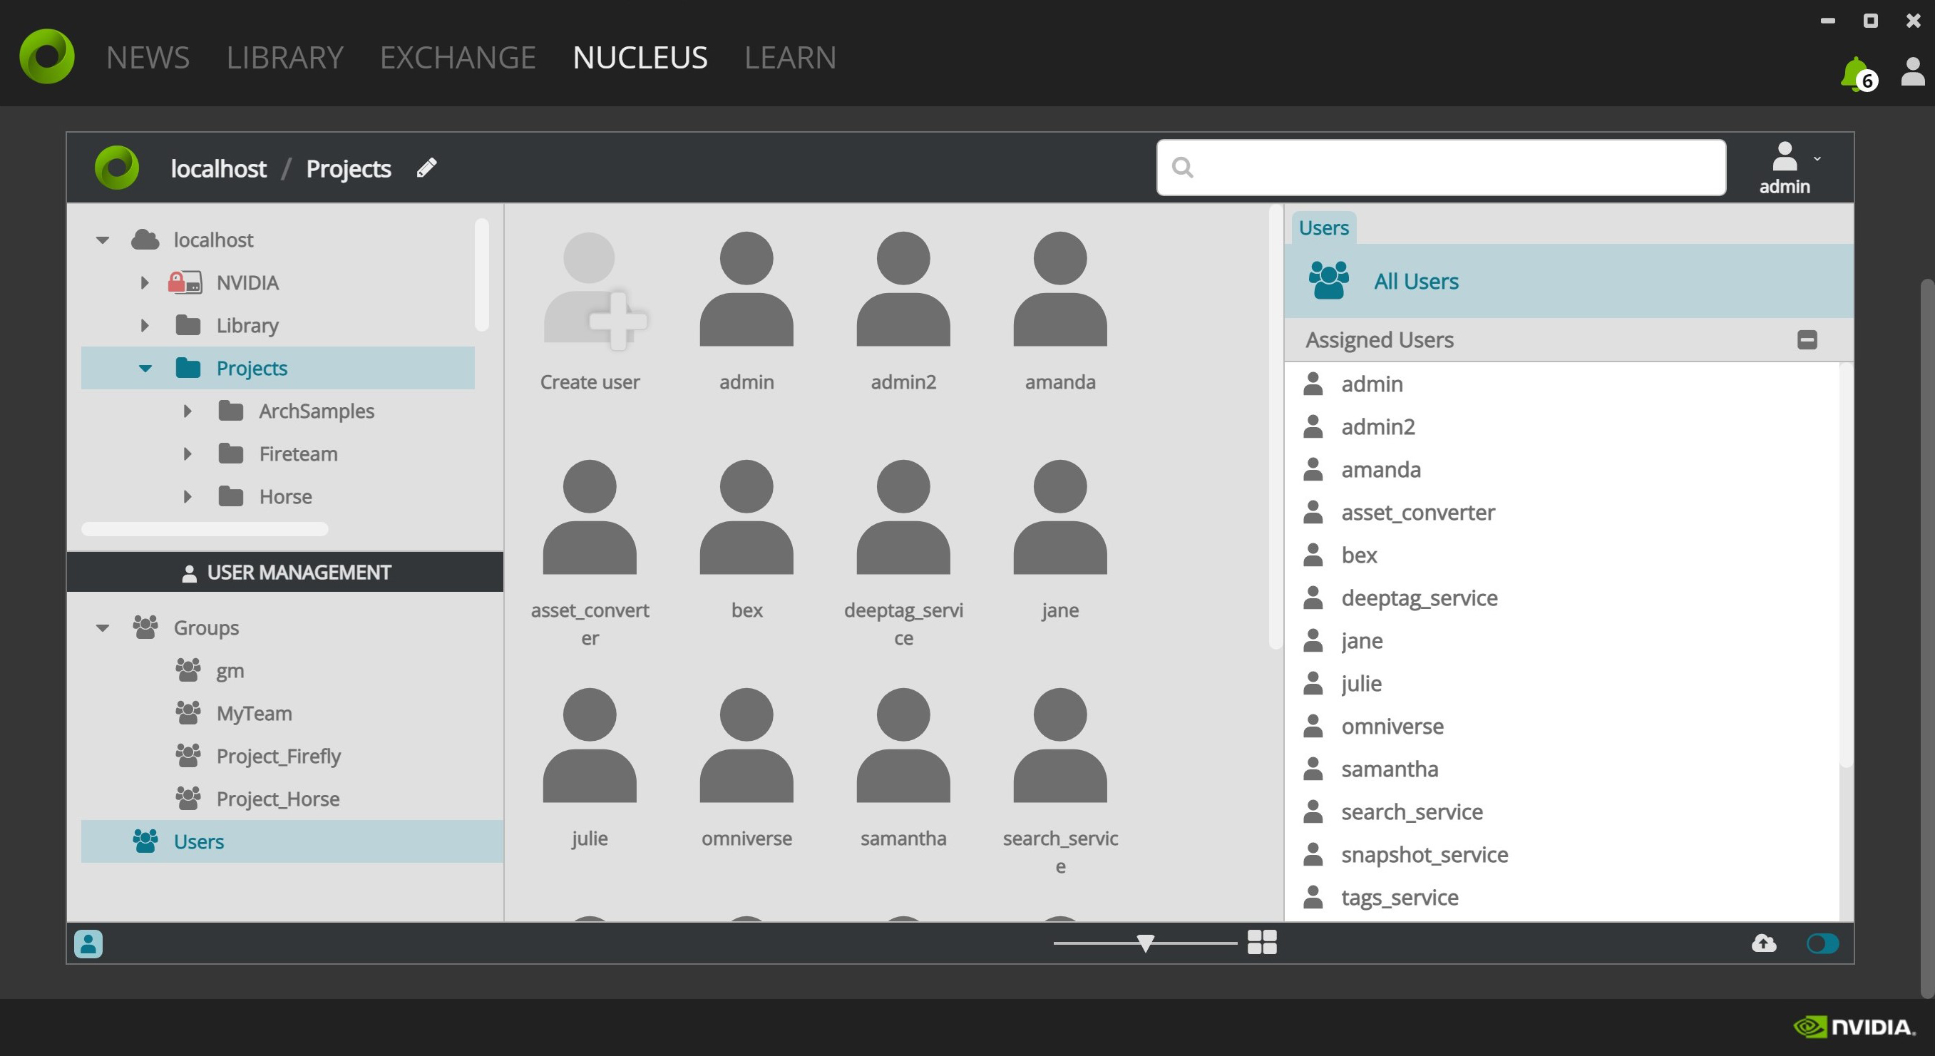Click the localhost cloud icon in tree

(145, 240)
